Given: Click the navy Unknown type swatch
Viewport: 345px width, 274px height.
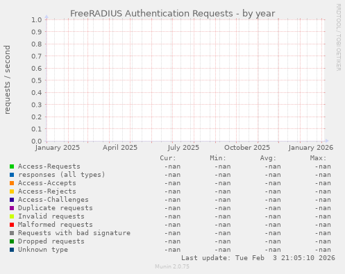Looking at the screenshot, I should click(x=12, y=250).
